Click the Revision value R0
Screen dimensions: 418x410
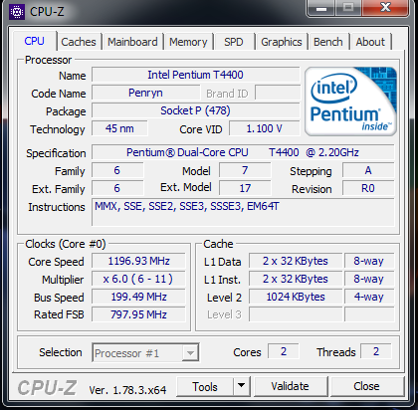point(368,188)
